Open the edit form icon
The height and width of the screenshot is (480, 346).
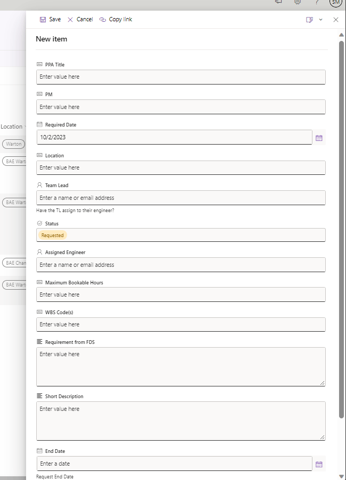tap(309, 20)
